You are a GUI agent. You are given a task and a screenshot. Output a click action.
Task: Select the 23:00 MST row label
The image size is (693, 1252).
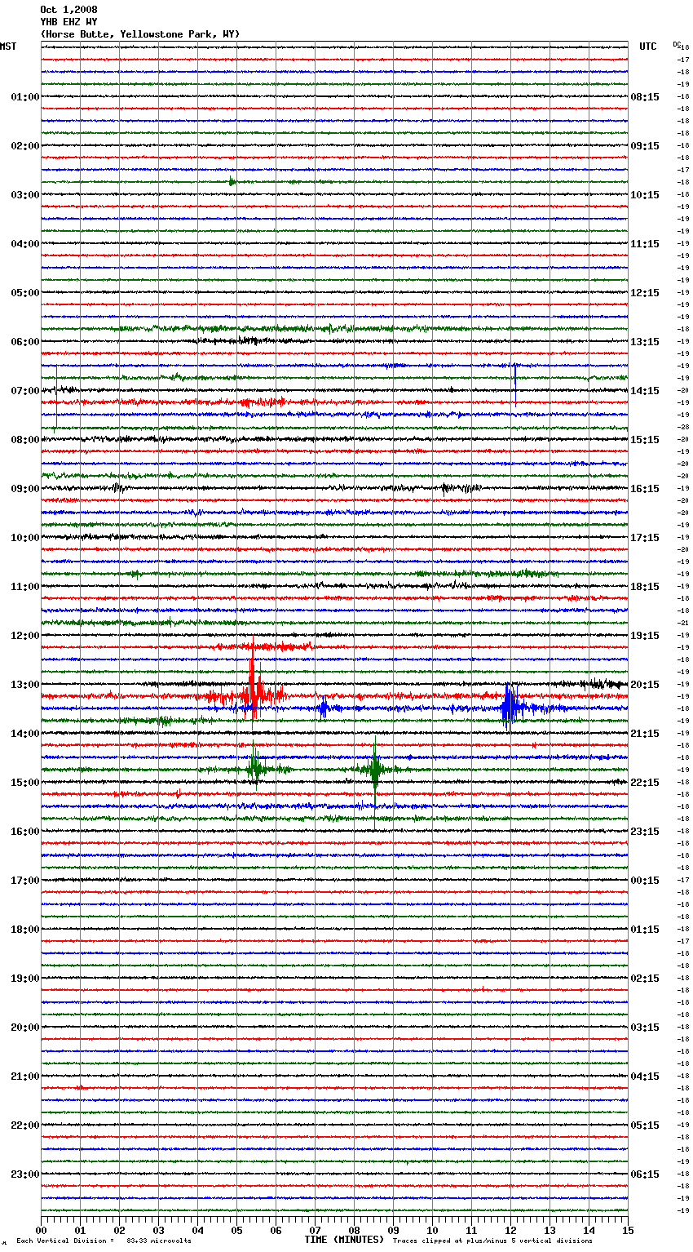click(x=25, y=1174)
